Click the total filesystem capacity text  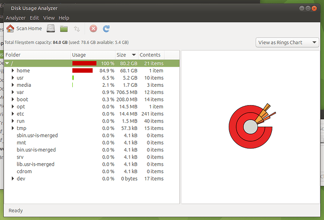(67, 42)
